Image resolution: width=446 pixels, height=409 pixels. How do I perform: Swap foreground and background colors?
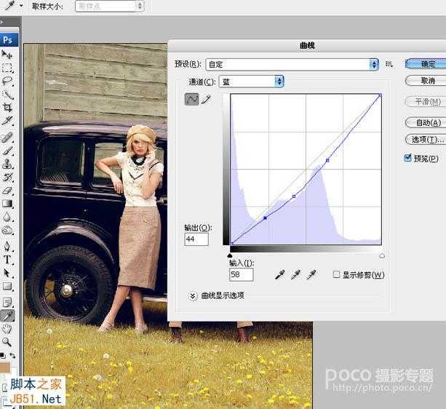12,356
